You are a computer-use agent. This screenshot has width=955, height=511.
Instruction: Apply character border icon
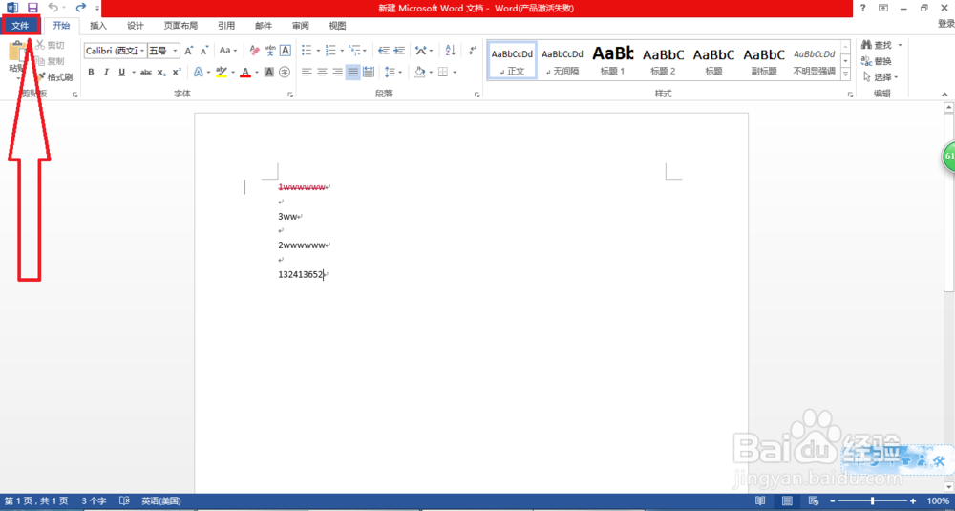285,51
